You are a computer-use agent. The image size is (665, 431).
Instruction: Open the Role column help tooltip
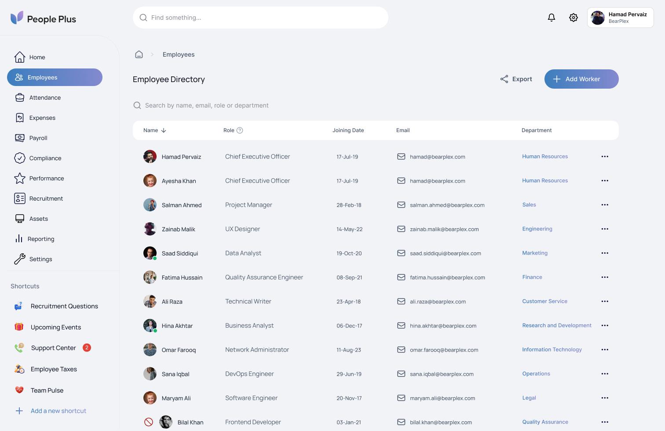(240, 130)
